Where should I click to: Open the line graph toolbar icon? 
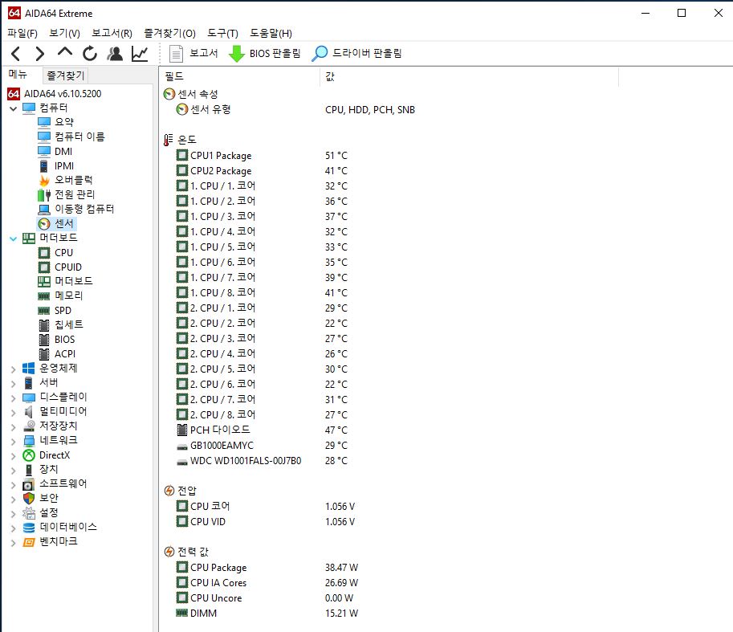tap(140, 54)
